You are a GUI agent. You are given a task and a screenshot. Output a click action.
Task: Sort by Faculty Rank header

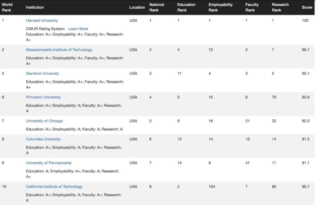252,7
